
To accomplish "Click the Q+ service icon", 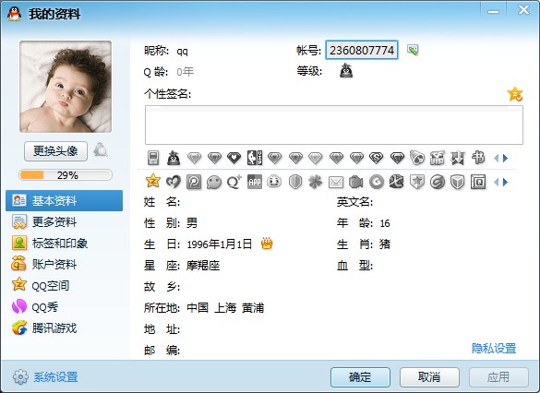I will coord(234,182).
